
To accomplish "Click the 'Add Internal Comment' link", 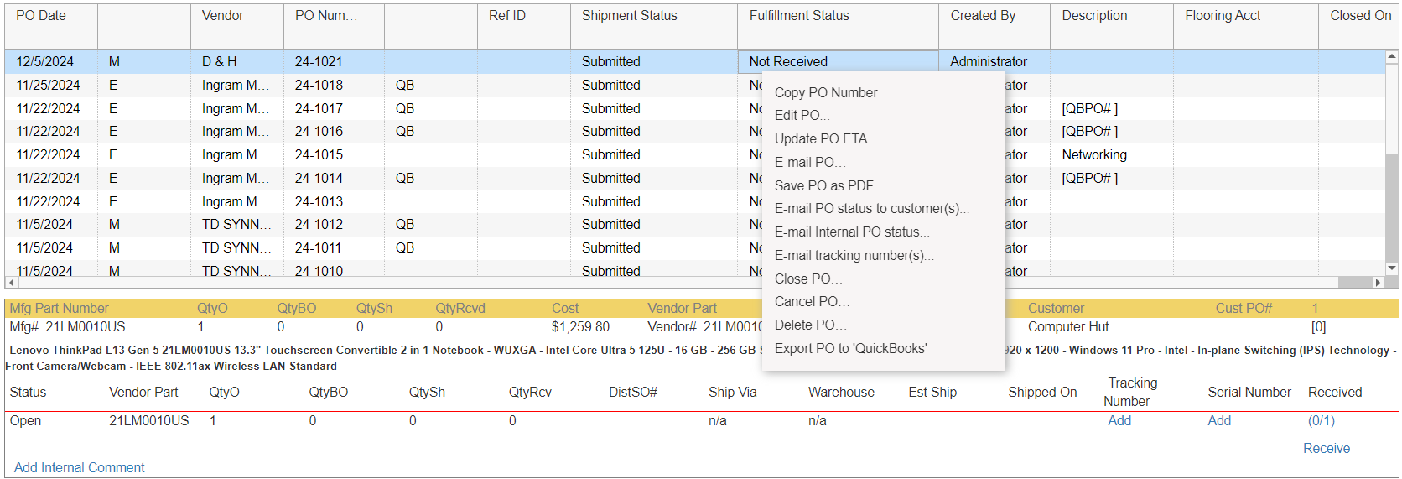I will pyautogui.click(x=80, y=467).
